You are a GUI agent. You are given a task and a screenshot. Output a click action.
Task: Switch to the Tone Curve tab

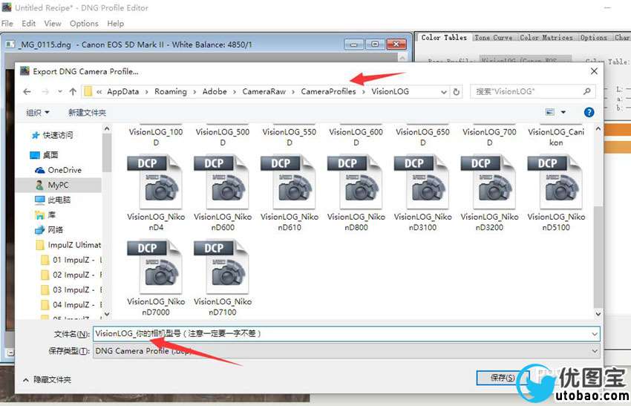[x=494, y=37]
